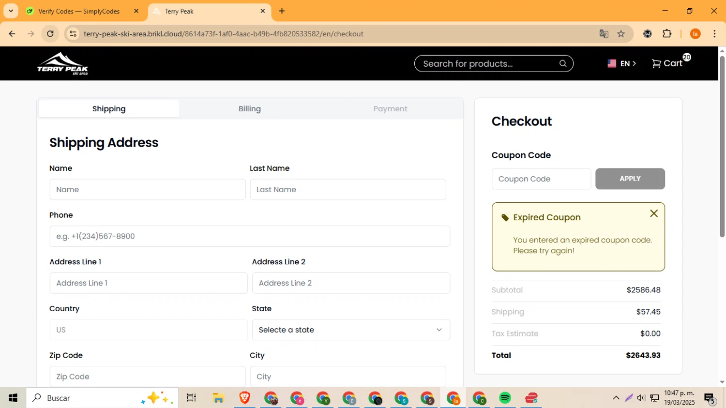Click the Last Name input field
The height and width of the screenshot is (408, 726).
pyautogui.click(x=348, y=189)
